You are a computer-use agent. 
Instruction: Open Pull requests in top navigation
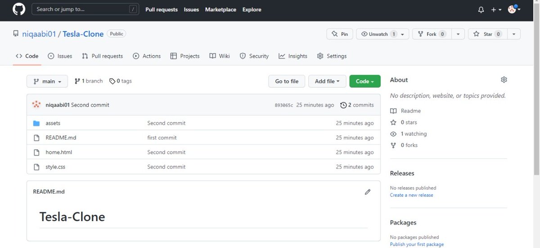pos(162,9)
